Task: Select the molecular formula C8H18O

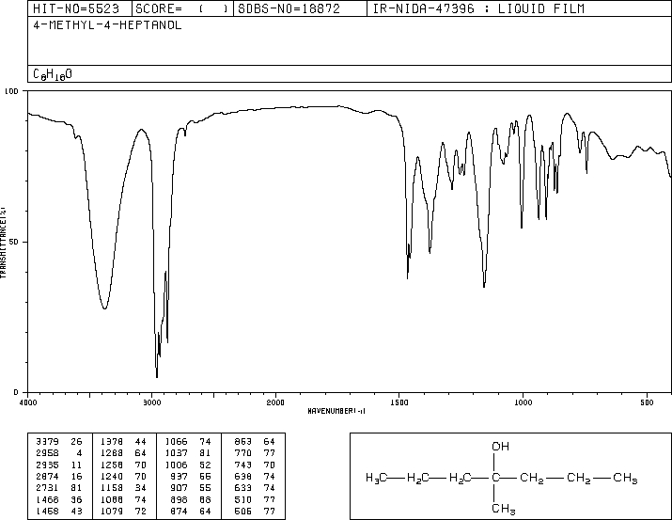Action: pyautogui.click(x=53, y=74)
